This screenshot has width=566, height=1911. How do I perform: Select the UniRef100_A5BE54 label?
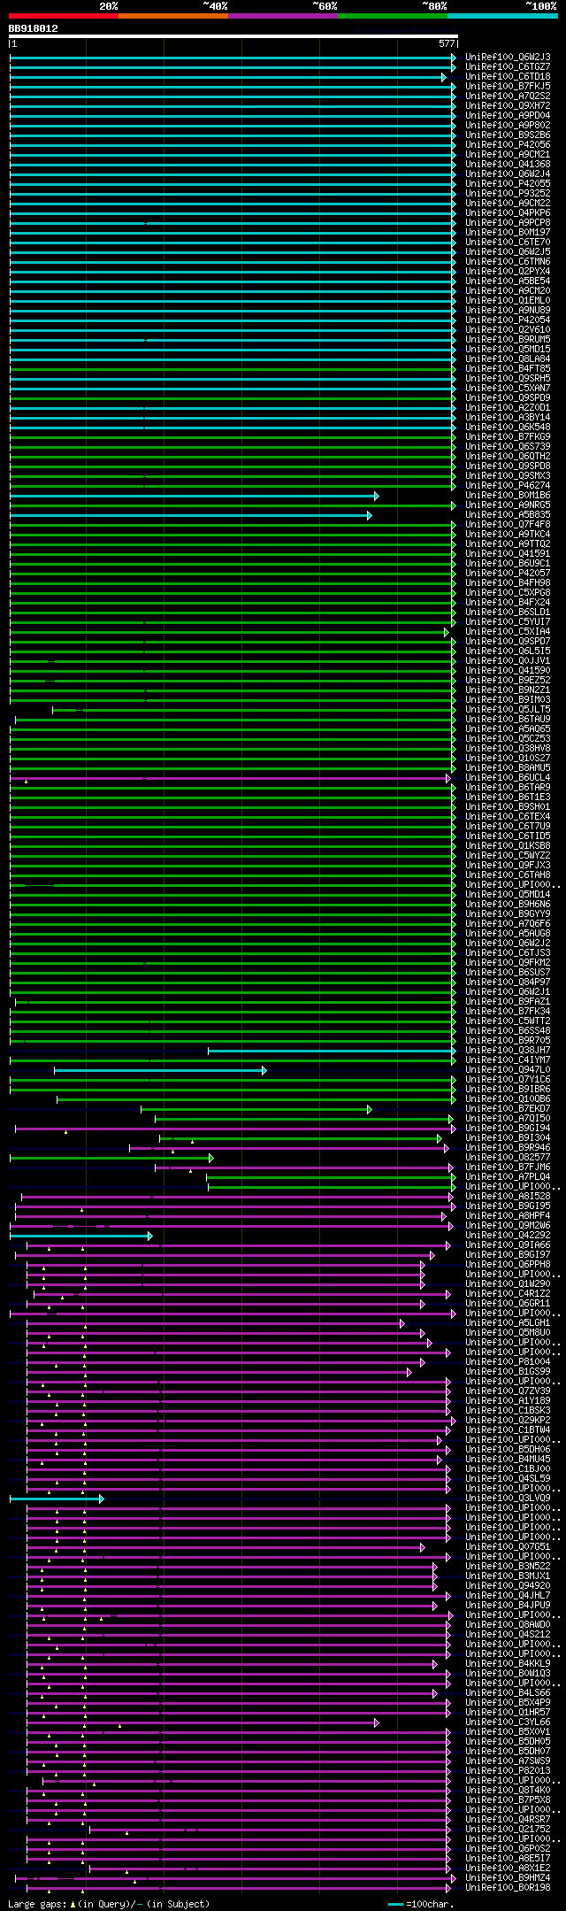pos(508,281)
